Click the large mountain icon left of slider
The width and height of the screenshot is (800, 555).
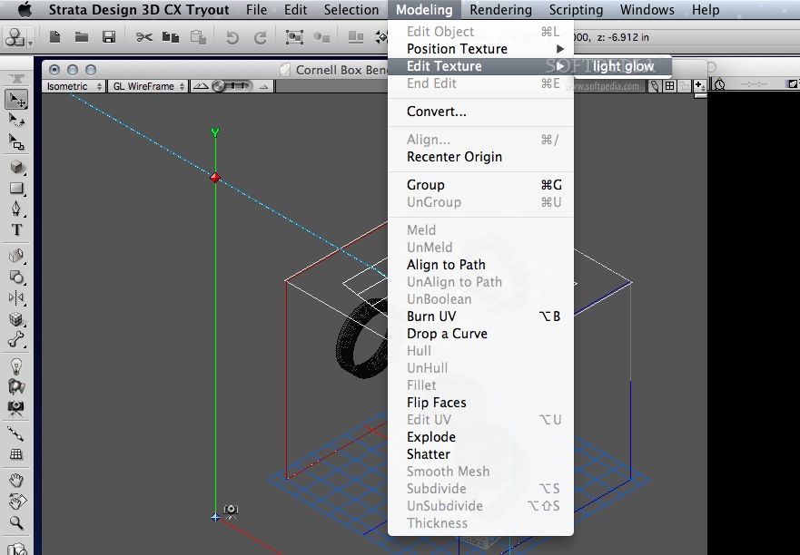coord(201,86)
